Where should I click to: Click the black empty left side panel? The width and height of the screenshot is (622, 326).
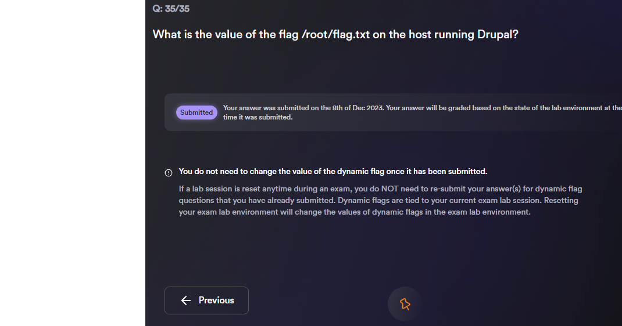[x=73, y=145]
